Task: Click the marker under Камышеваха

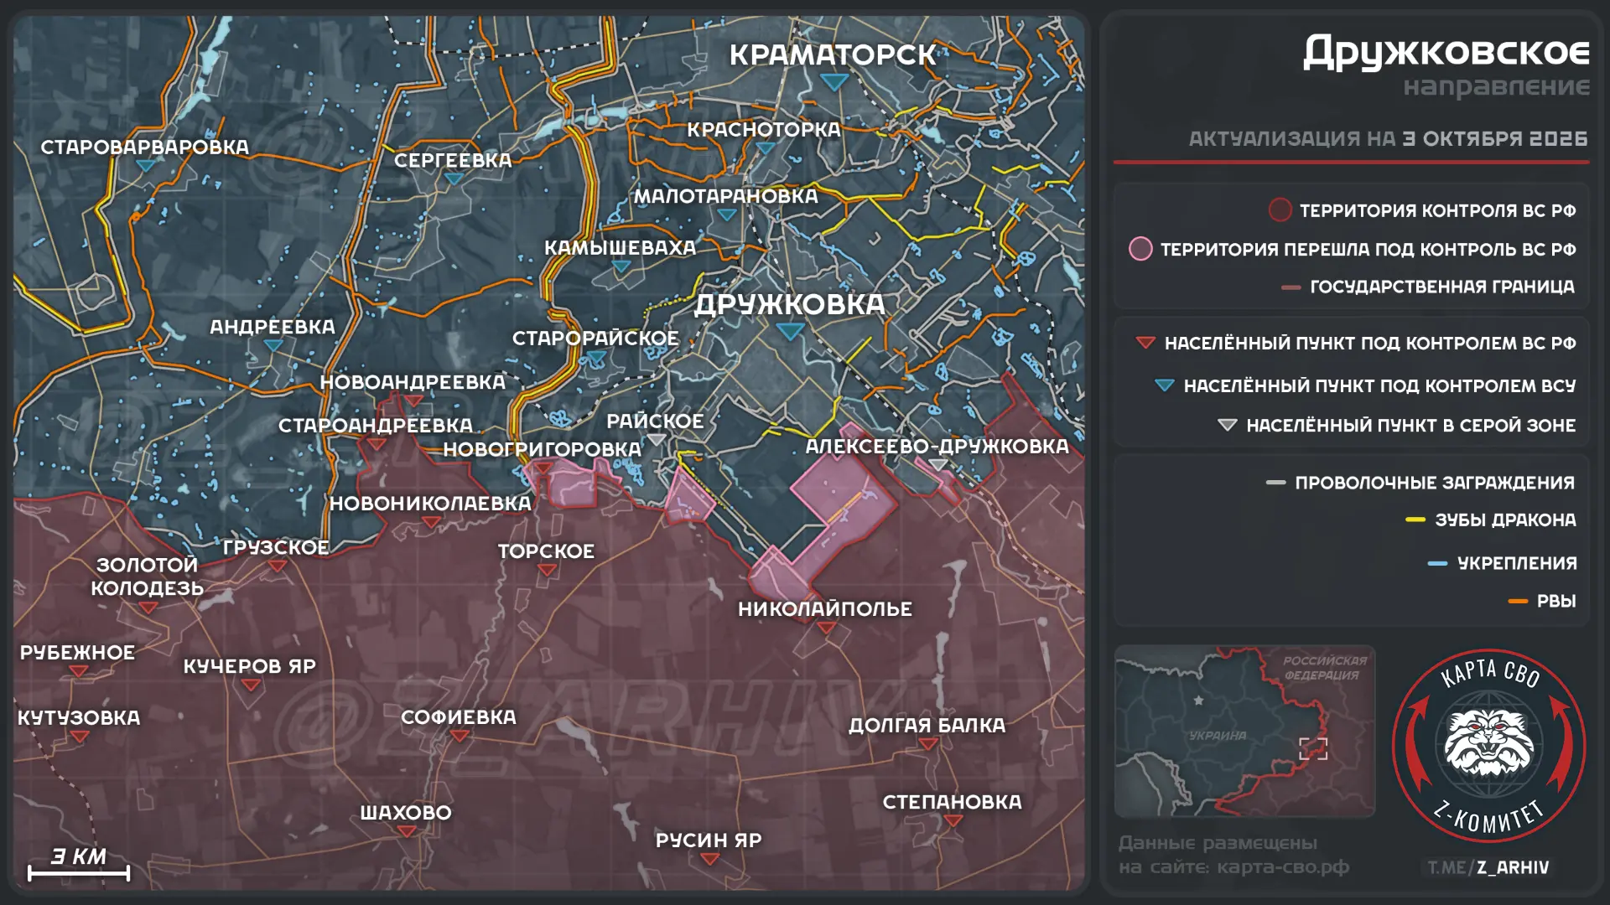Action: pyautogui.click(x=621, y=266)
